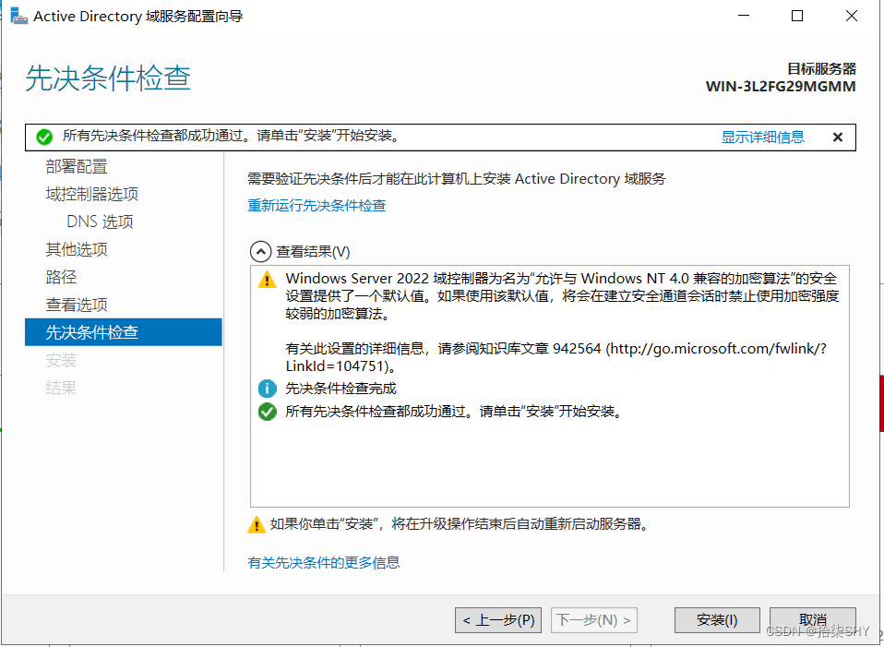Image resolution: width=884 pixels, height=647 pixels.
Task: Click 重新运行先决条件检查 link
Action: [317, 205]
